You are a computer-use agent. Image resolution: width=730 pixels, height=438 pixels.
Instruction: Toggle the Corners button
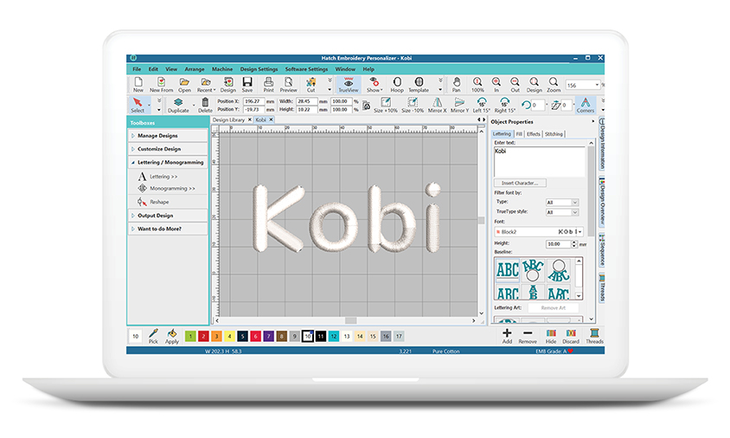coord(586,105)
